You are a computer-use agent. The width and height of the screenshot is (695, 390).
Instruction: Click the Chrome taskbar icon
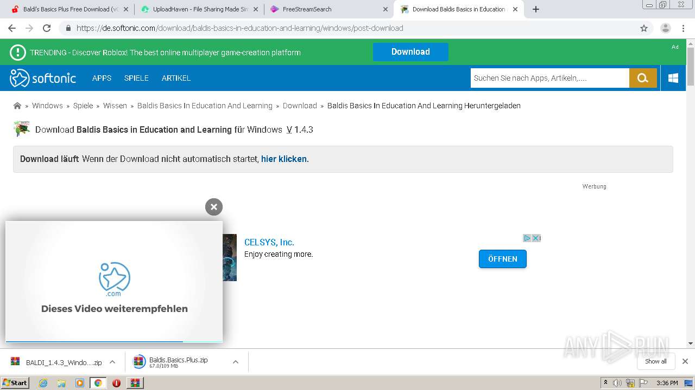98,383
